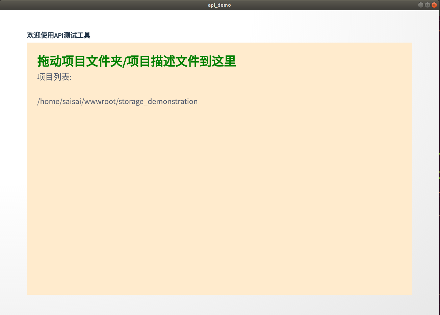The width and height of the screenshot is (440, 315).
Task: Click the empty space below the project list
Action: pos(219,203)
